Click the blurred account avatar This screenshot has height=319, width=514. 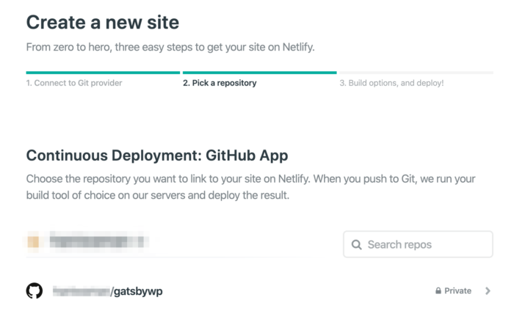33,241
